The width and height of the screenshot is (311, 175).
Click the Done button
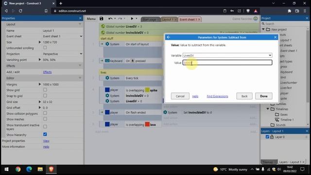[x=263, y=96]
